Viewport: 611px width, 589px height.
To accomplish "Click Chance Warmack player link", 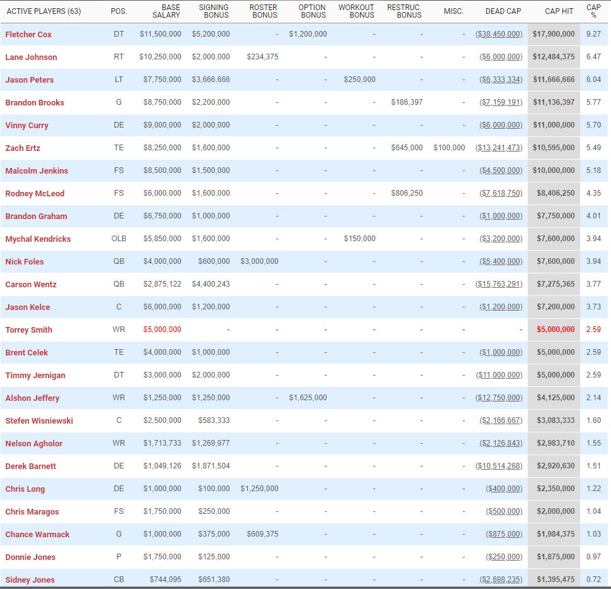I will click(37, 534).
